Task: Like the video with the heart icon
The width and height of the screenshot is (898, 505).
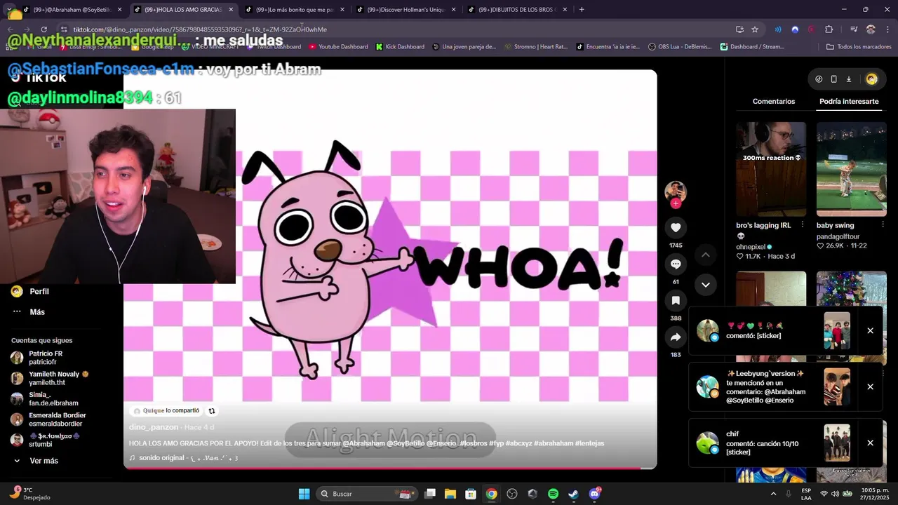Action: [x=676, y=228]
